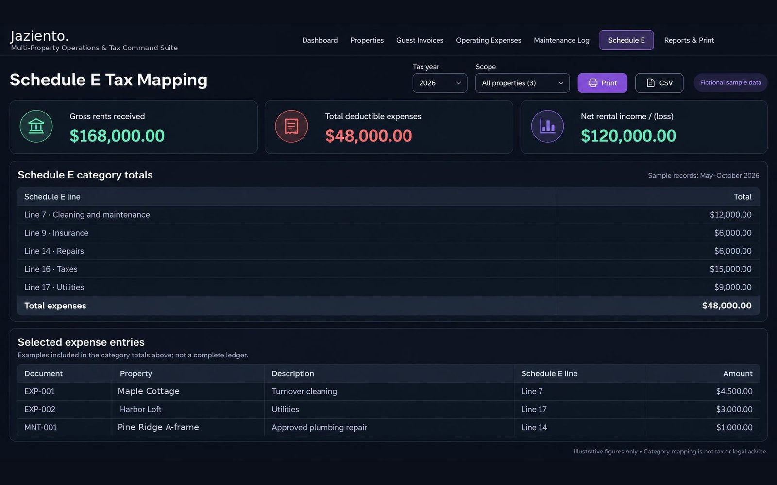This screenshot has width=777, height=485.
Task: Select the Line 17 Utilities row
Action: click(x=388, y=287)
